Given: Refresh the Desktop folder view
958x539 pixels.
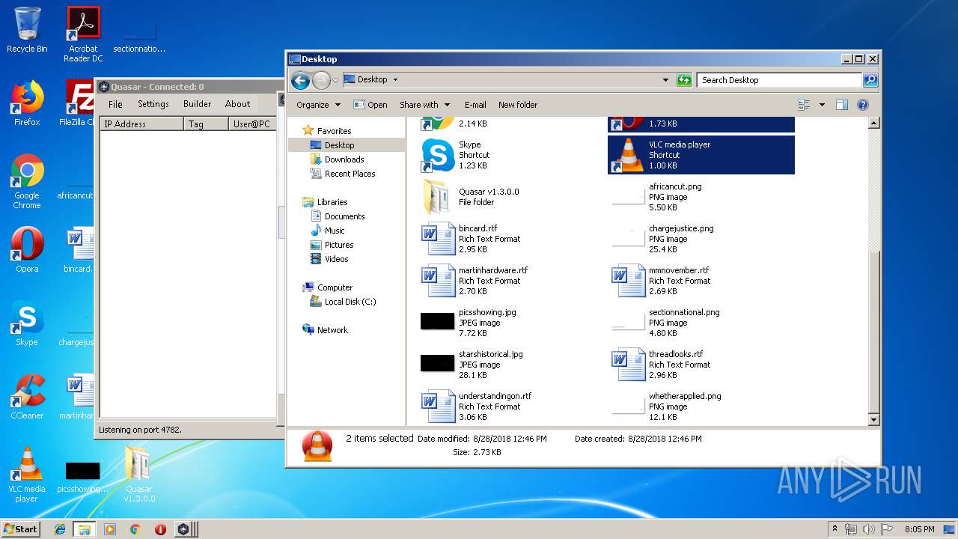Looking at the screenshot, I should point(684,80).
